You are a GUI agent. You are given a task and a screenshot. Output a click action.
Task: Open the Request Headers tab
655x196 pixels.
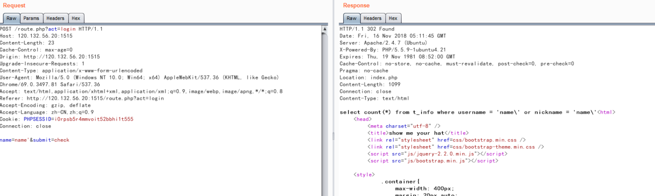[55, 18]
